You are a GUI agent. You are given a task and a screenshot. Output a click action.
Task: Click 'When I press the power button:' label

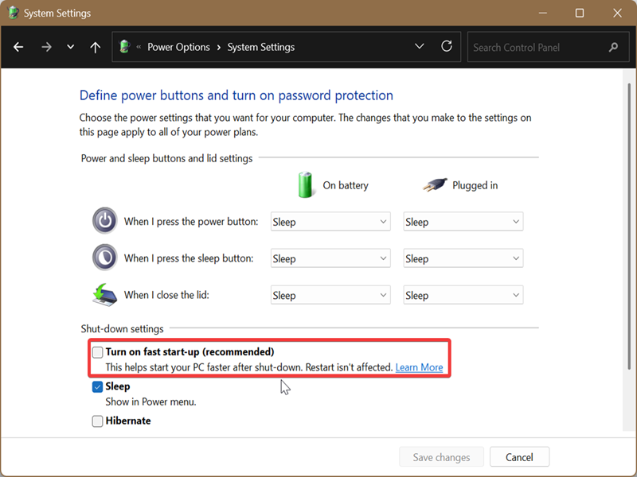tap(191, 222)
